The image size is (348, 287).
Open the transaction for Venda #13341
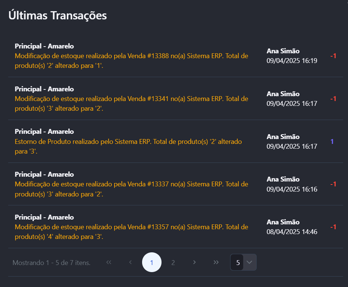coord(131,99)
